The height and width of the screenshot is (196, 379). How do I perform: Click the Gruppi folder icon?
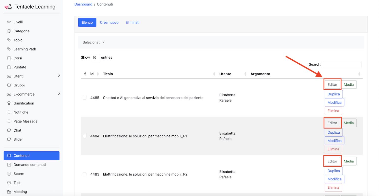9,85
